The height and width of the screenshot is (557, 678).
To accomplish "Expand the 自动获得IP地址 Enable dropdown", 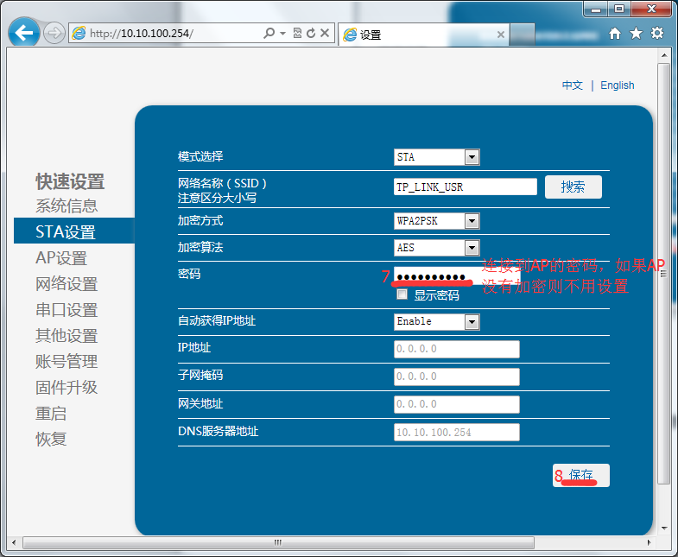I will pyautogui.click(x=472, y=321).
